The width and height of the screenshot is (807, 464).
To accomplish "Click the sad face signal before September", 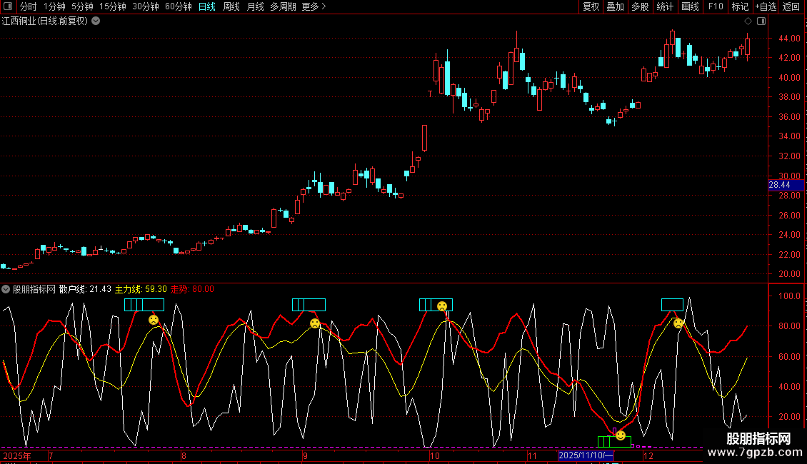I will pos(315,323).
